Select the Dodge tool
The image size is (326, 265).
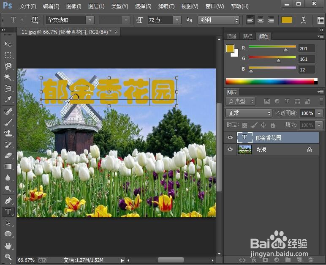click(8, 189)
